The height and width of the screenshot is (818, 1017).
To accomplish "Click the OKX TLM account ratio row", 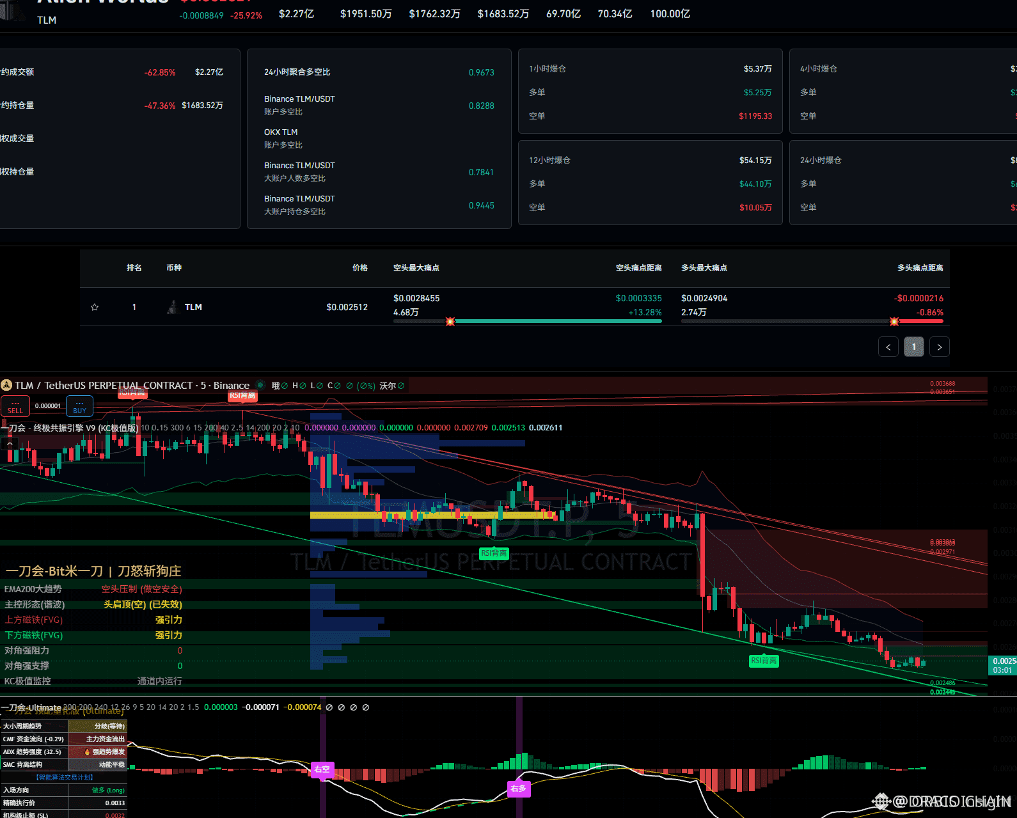I will [379, 138].
